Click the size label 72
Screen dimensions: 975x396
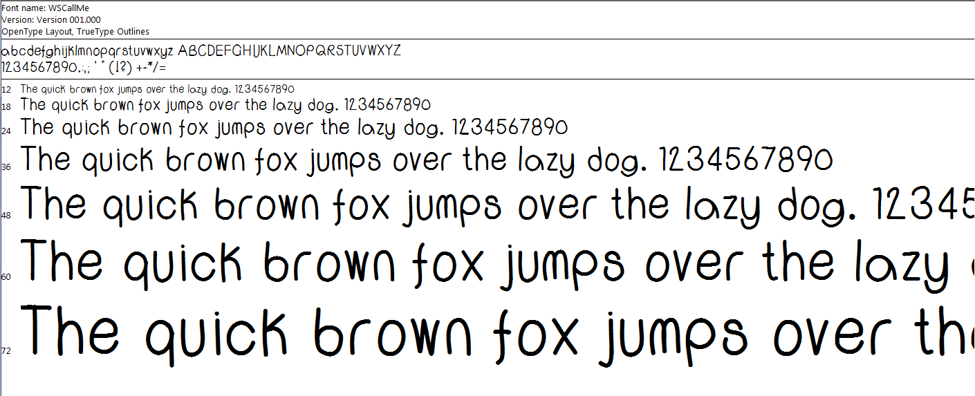pos(6,351)
